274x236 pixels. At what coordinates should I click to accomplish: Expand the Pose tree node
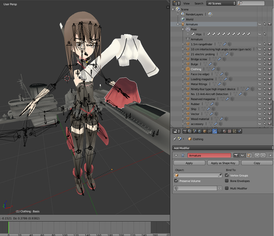(183, 29)
